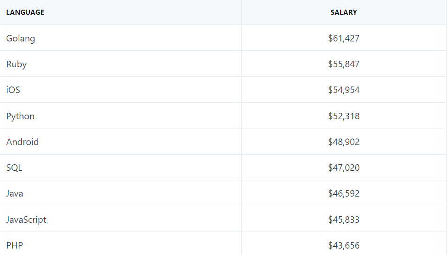Click the SALARY column header
The image size is (448, 255).
344,12
